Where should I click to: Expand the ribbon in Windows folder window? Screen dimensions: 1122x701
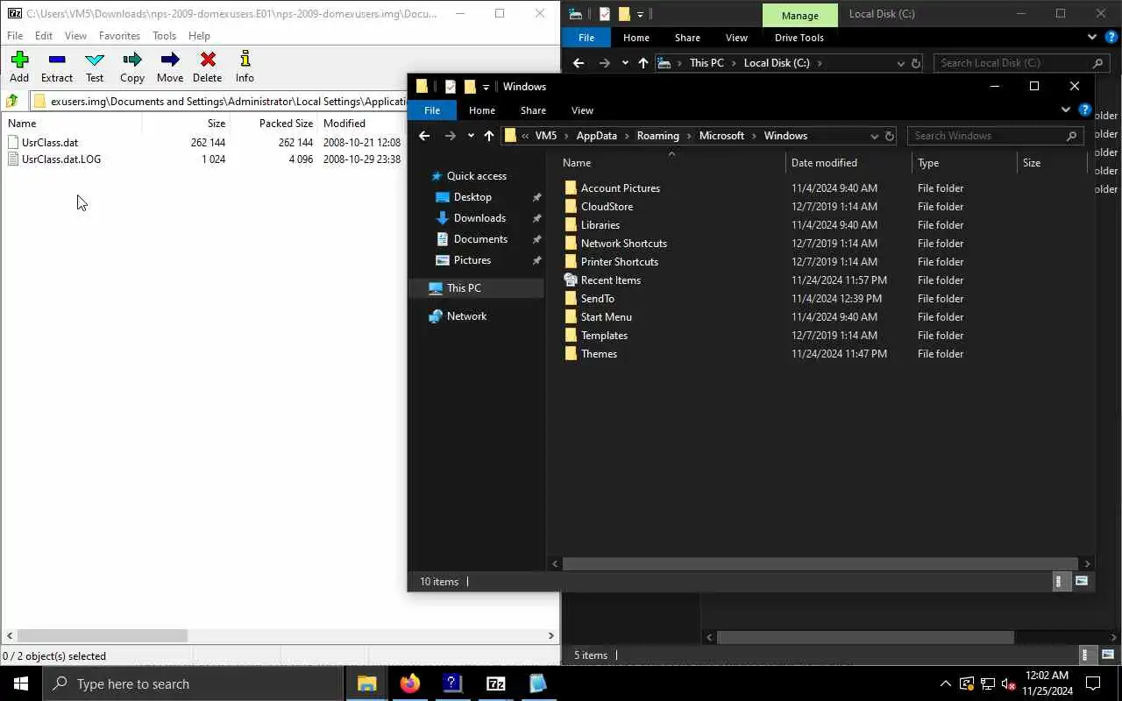pyautogui.click(x=1065, y=110)
